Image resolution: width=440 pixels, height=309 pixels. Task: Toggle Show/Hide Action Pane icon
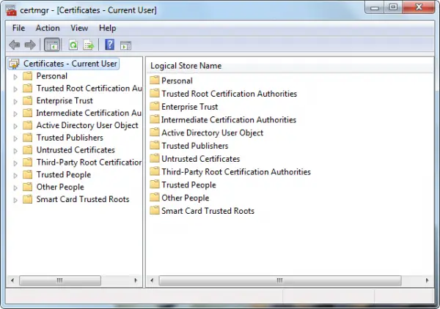(x=125, y=45)
